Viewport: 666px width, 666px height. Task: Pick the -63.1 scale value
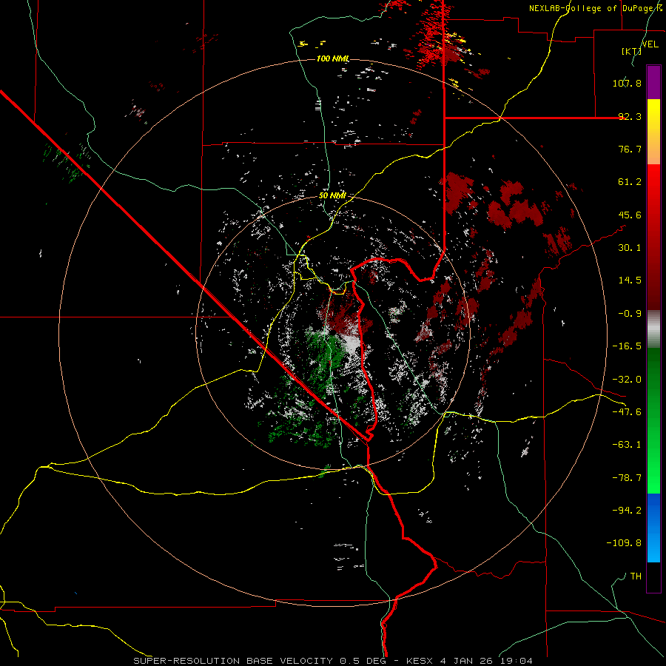(x=627, y=445)
